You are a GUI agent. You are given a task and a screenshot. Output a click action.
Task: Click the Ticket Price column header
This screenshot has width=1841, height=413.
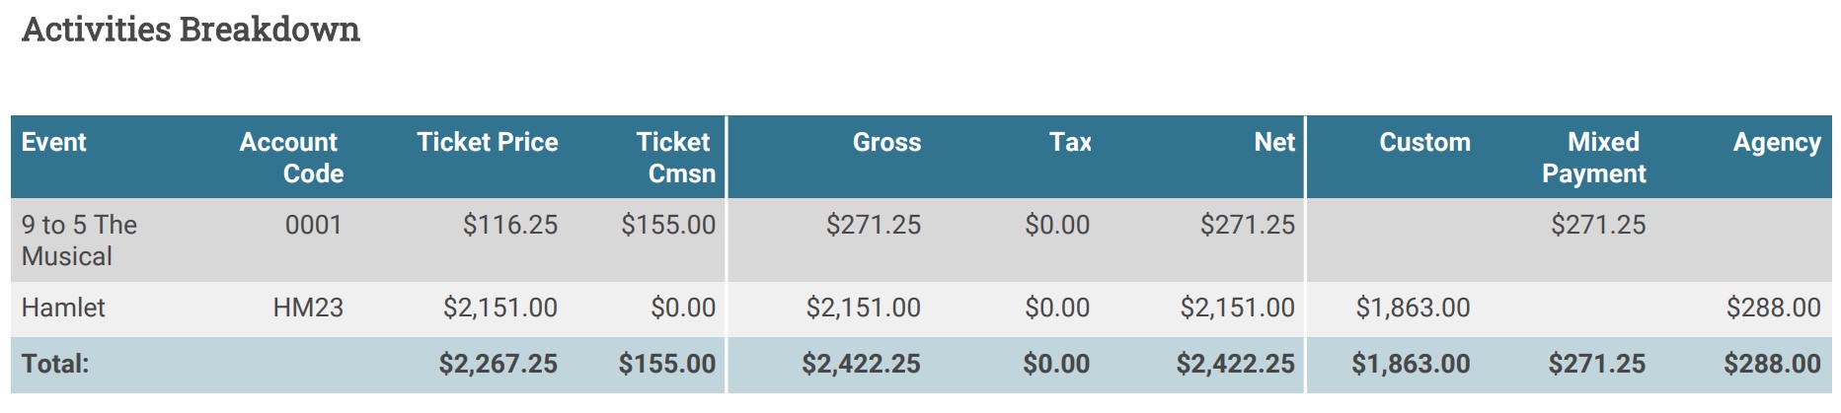click(x=487, y=142)
